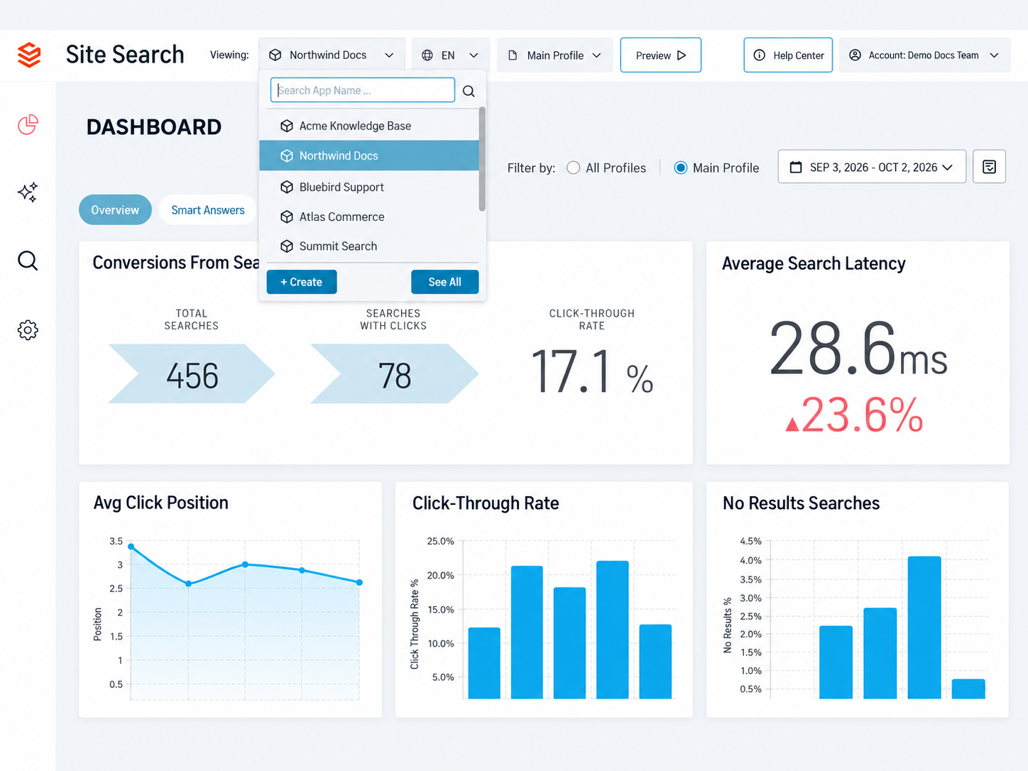Screen dimensions: 1028x771
Task: Click the cube icon next to Bluebird Support
Action: coord(287,187)
